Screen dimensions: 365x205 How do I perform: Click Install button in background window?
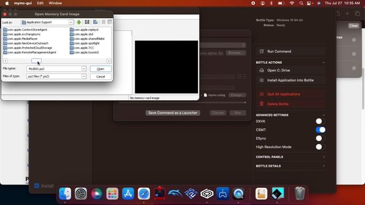click(x=44, y=186)
